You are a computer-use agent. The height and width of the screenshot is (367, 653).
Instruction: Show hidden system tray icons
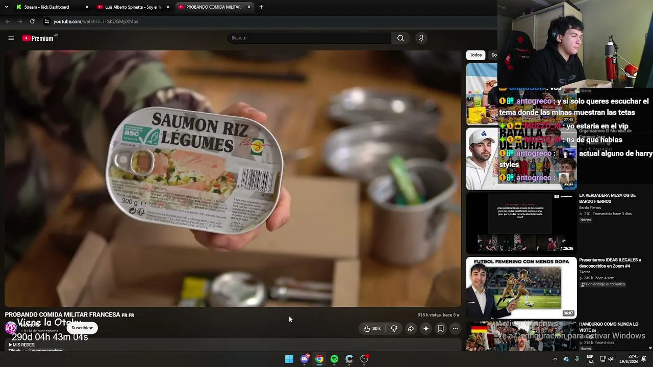[x=556, y=359]
